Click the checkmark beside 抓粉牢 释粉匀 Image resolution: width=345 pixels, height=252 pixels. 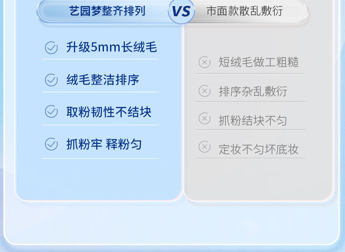[52, 144]
